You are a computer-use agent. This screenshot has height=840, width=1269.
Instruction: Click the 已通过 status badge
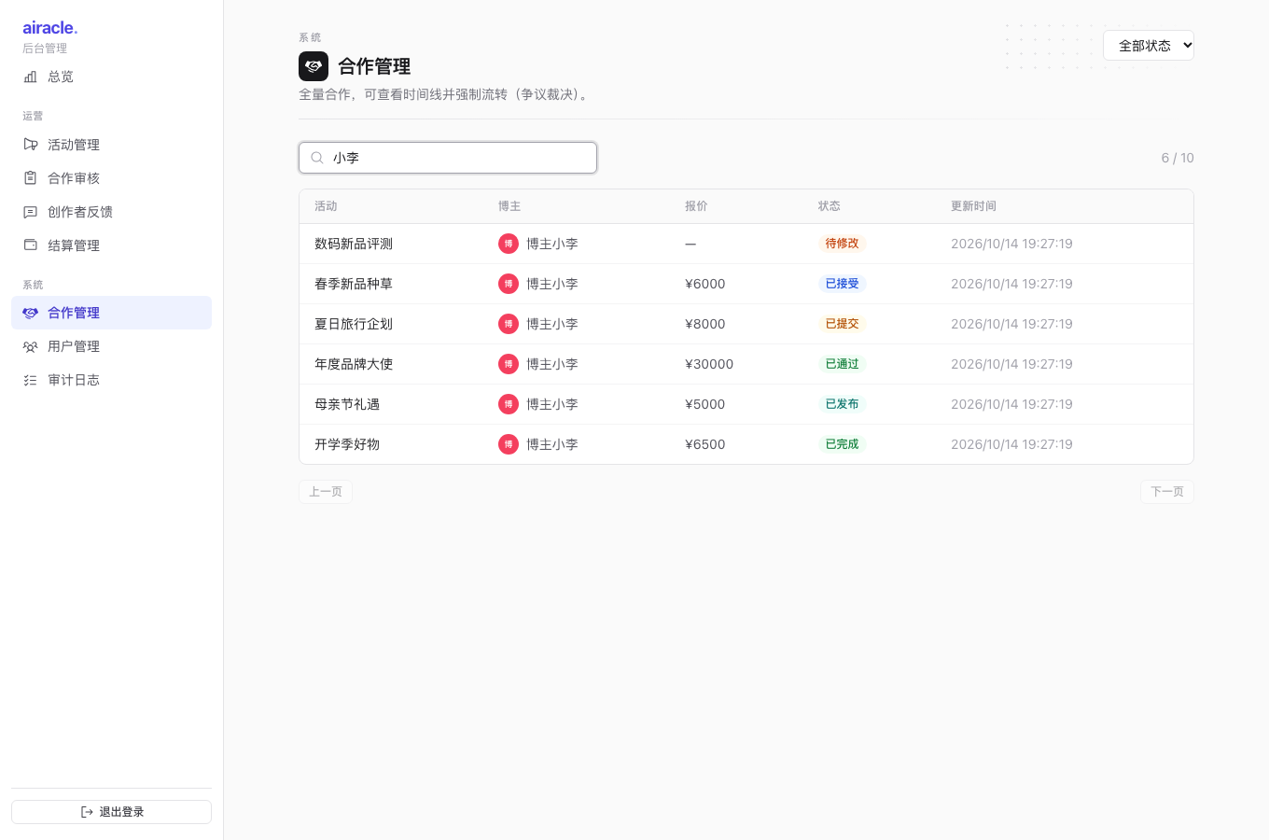pyautogui.click(x=843, y=364)
